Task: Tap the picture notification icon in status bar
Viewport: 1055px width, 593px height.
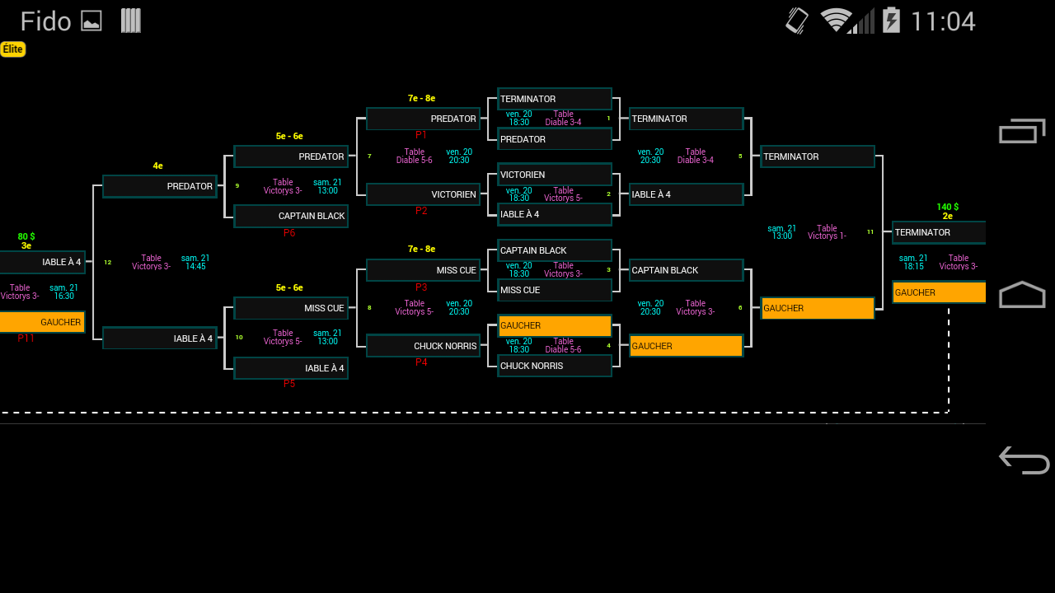Action: click(91, 21)
